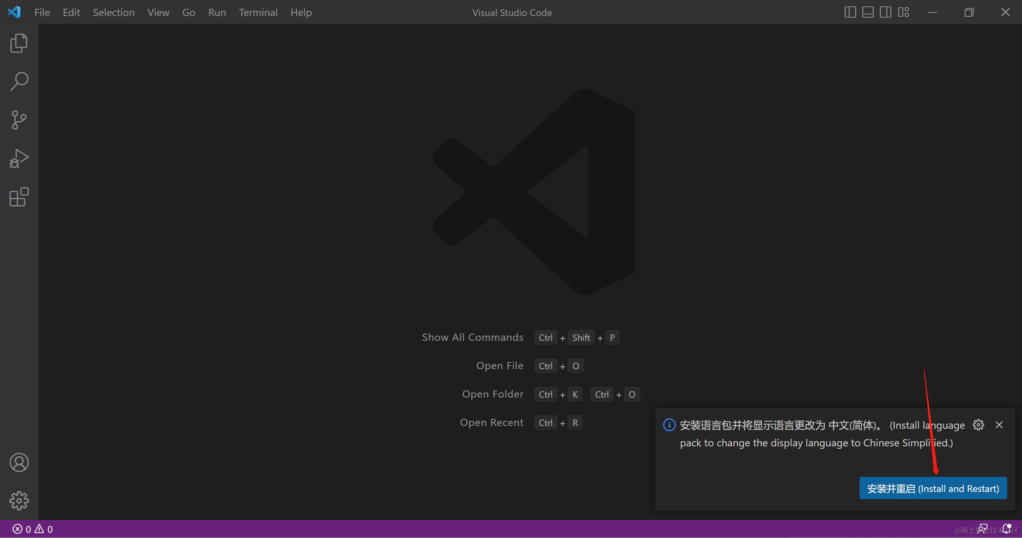Open the Terminal menu
The image size is (1022, 538).
click(x=258, y=12)
